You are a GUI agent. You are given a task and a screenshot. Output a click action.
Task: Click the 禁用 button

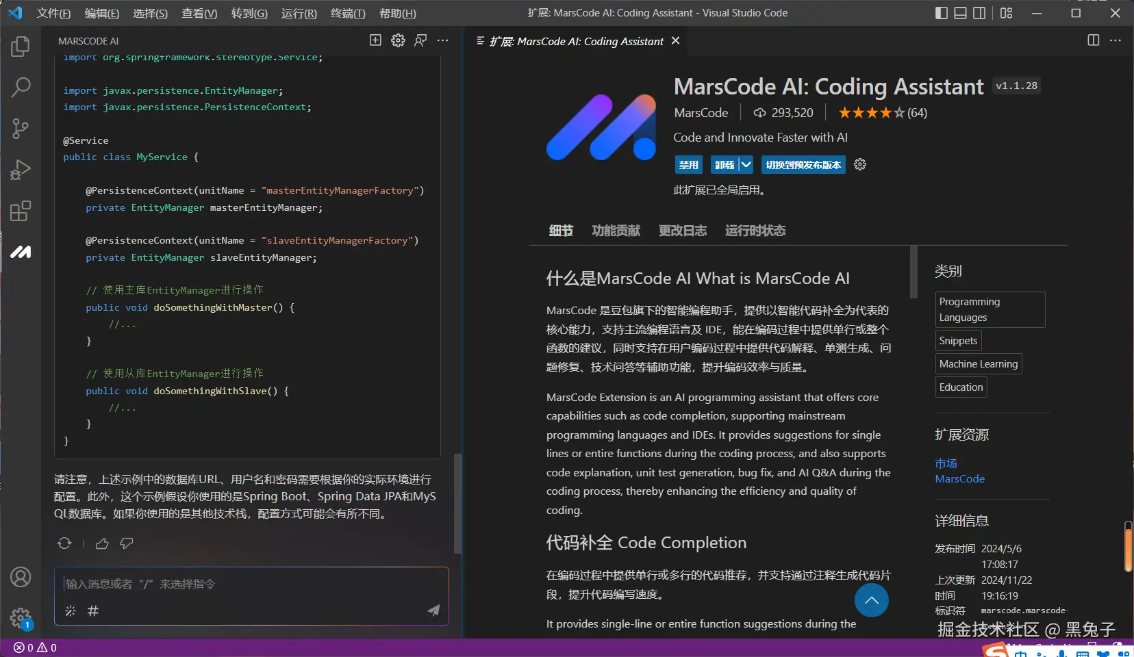(x=688, y=165)
